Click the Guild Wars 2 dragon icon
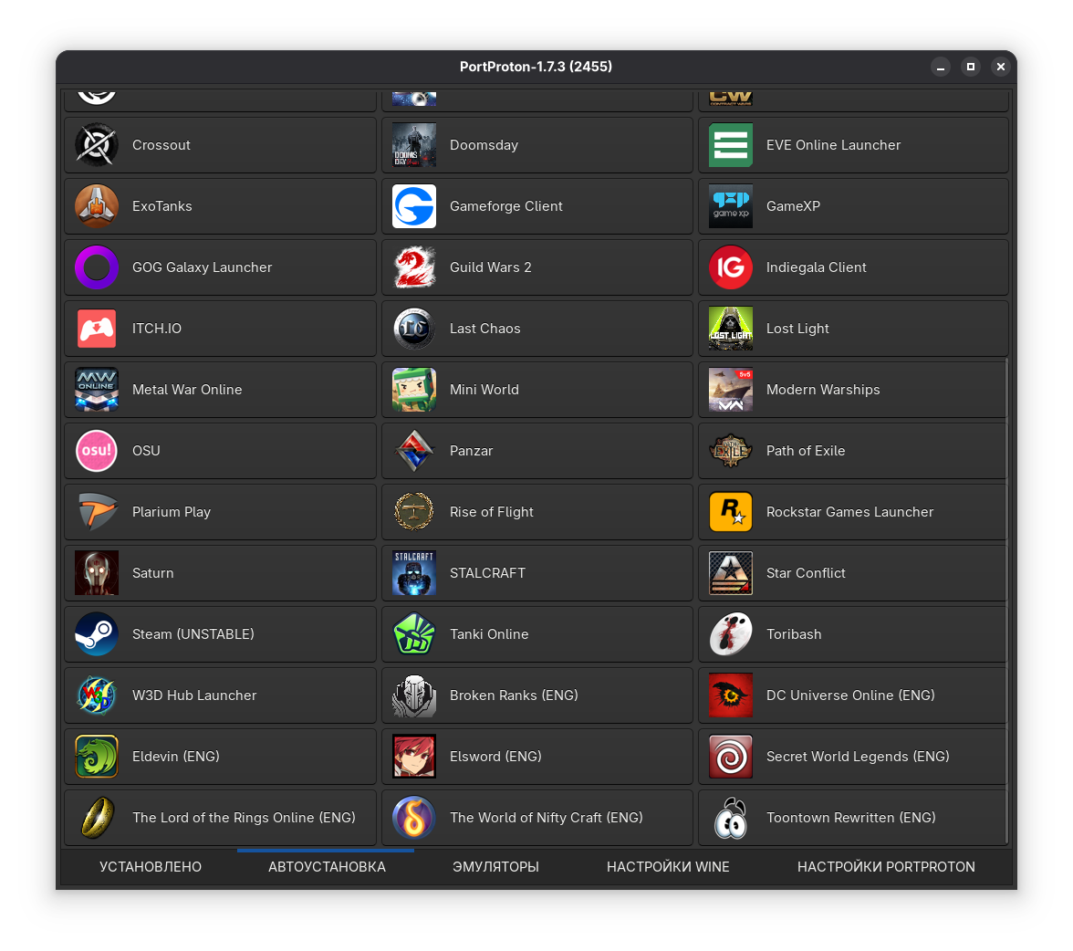The height and width of the screenshot is (951, 1073). click(x=413, y=267)
